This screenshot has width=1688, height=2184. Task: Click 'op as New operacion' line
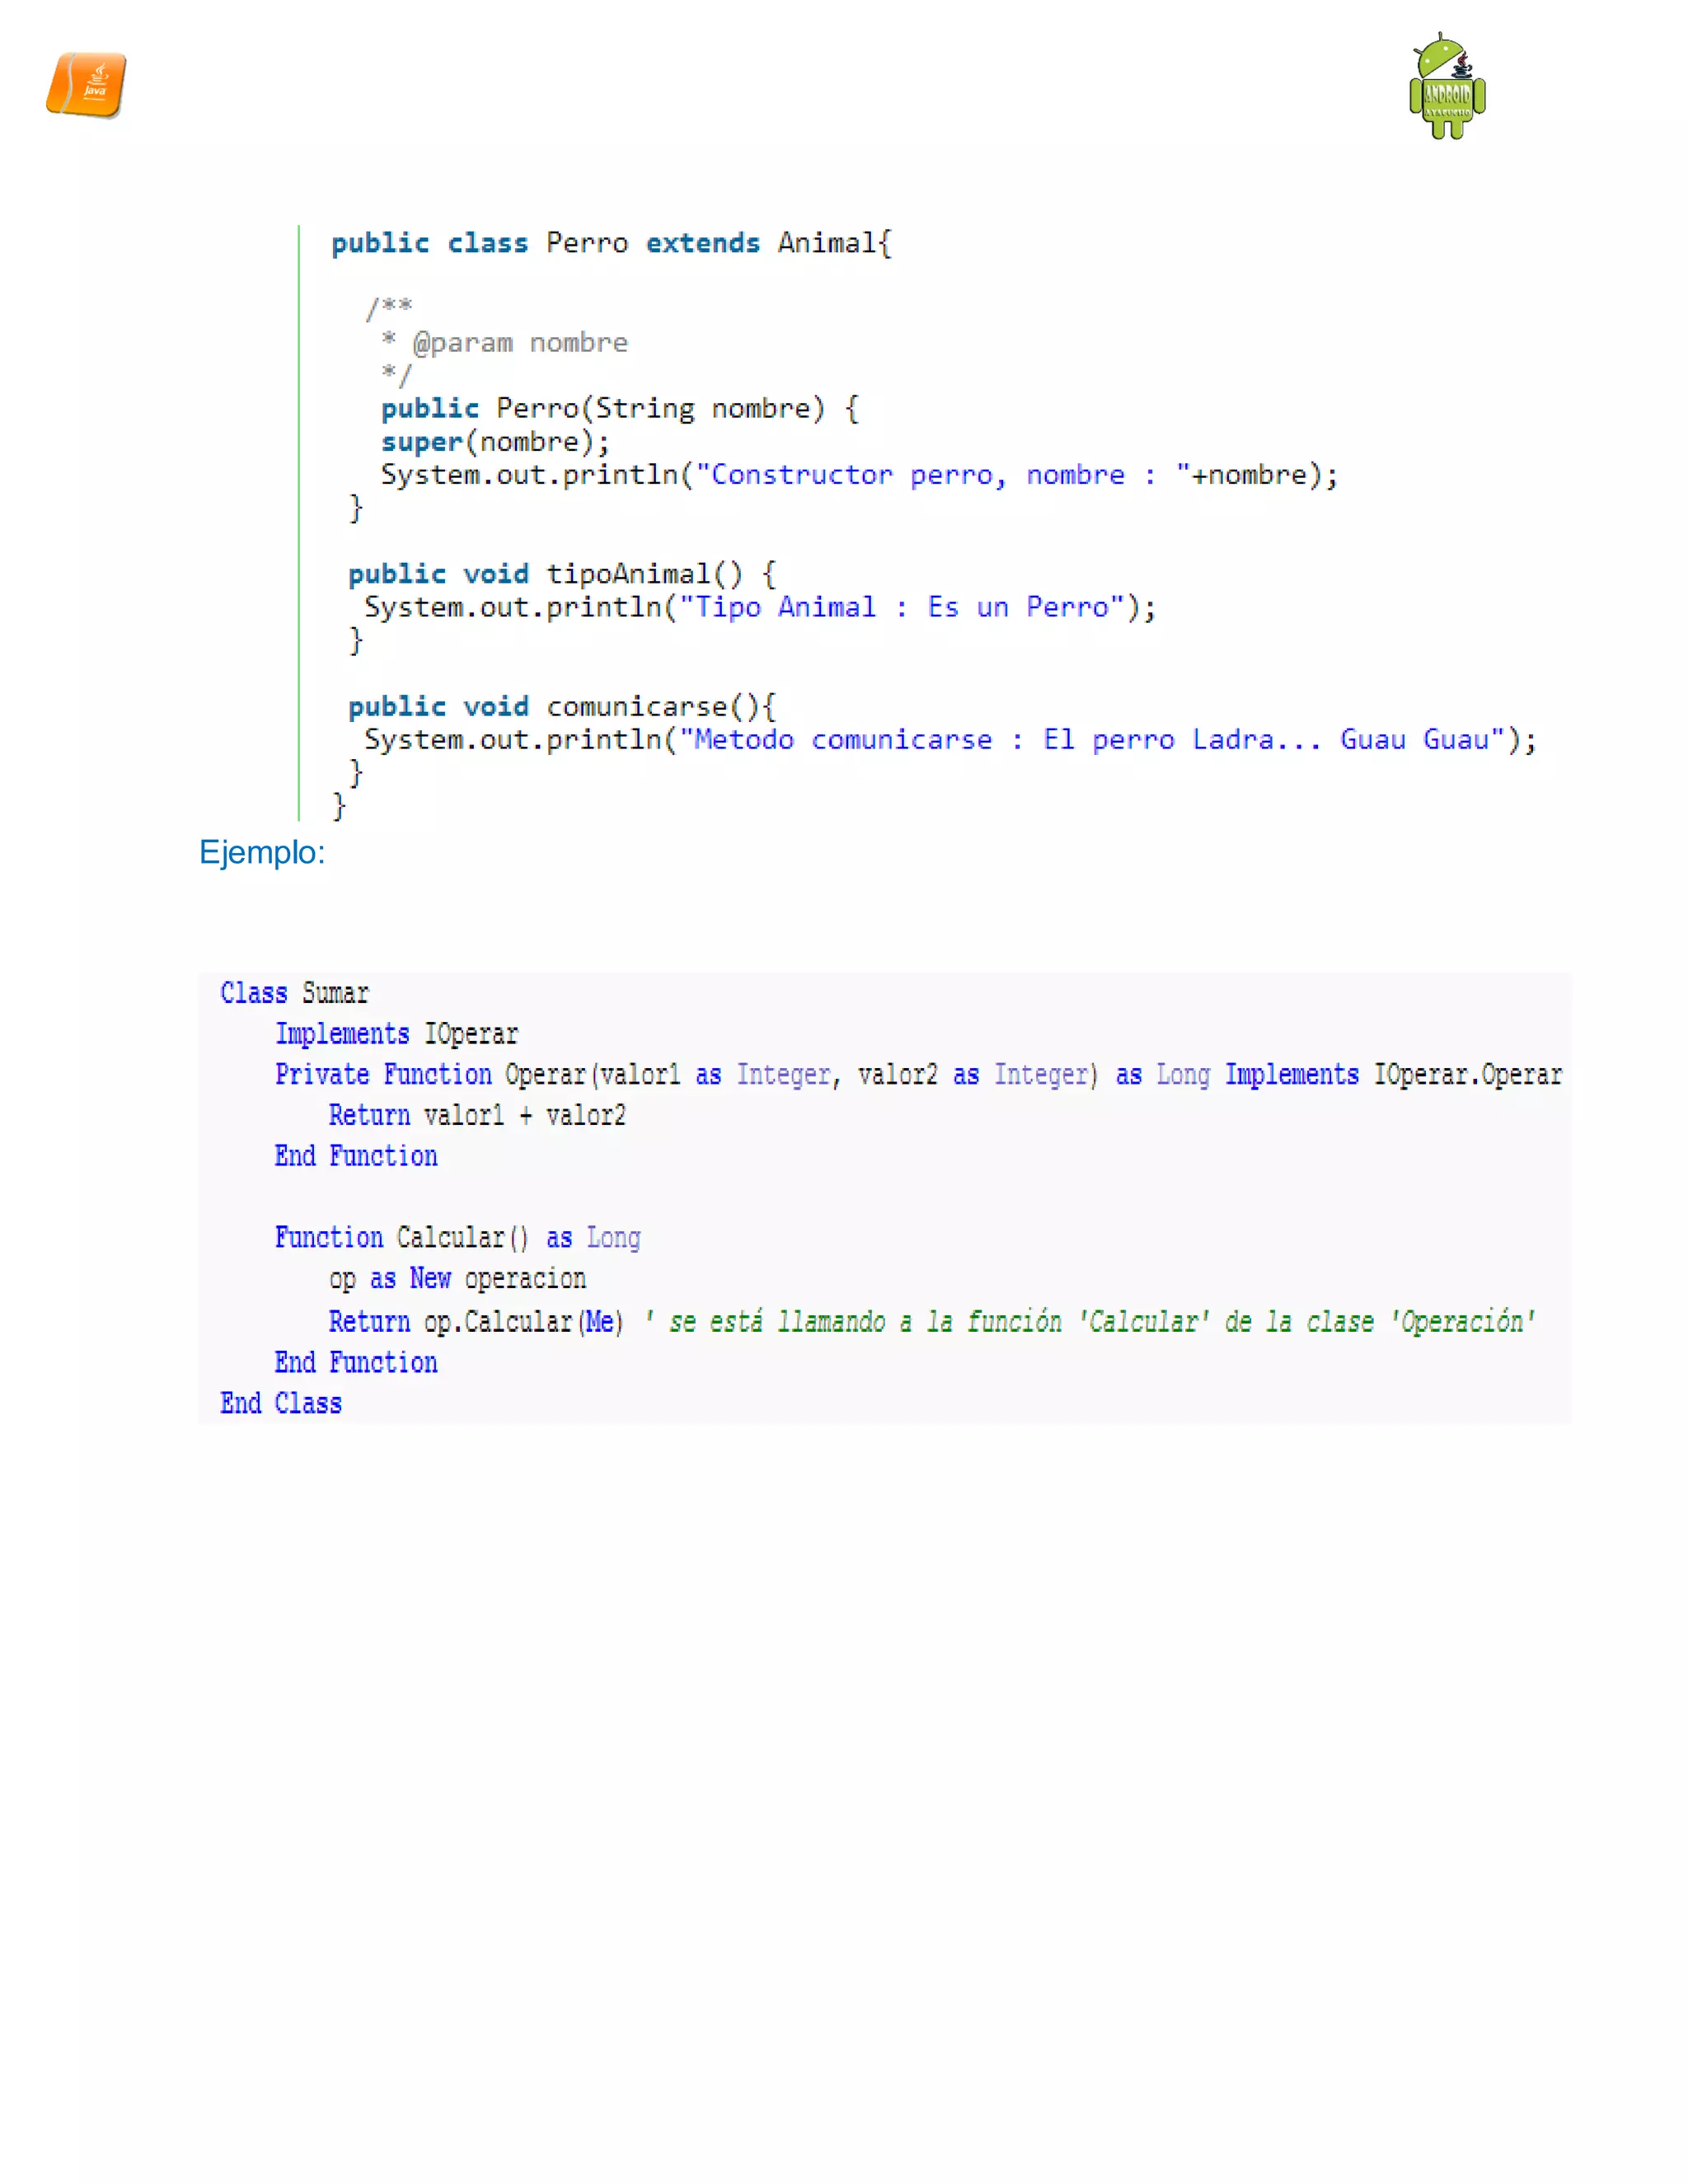coord(457,1279)
